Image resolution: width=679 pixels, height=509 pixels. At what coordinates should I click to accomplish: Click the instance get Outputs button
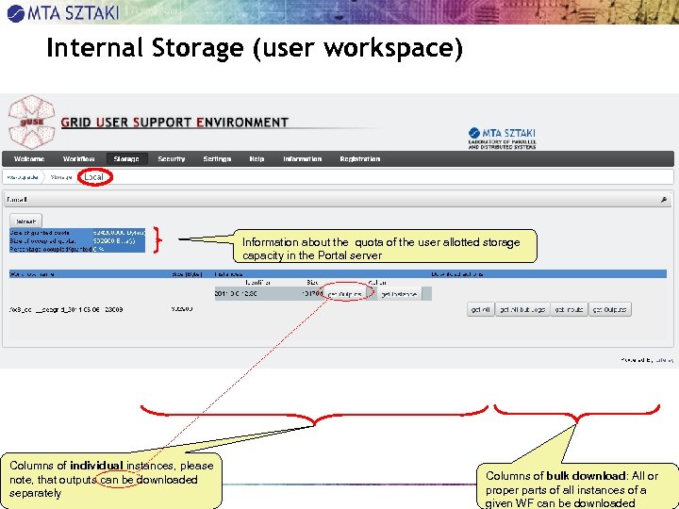click(345, 294)
